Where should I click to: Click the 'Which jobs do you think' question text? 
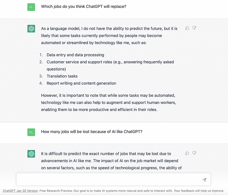coord(84,7)
